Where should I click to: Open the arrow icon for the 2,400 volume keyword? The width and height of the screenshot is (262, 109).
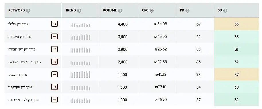point(54,62)
